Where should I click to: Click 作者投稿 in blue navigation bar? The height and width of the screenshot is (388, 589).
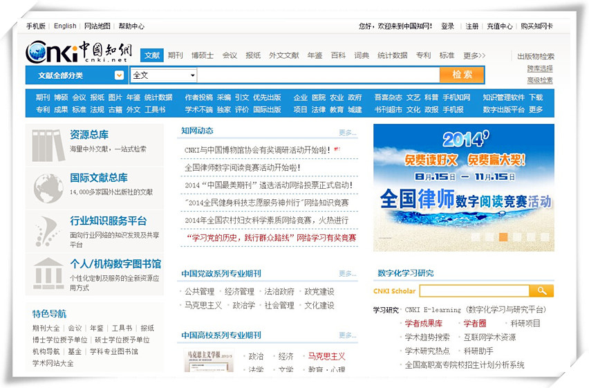[198, 98]
